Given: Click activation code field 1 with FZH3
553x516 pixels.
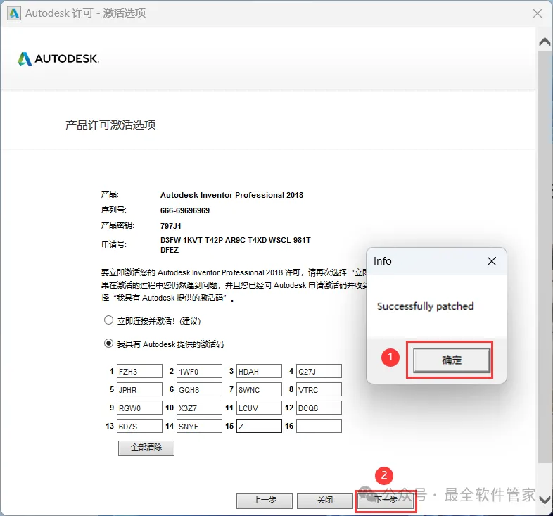Looking at the screenshot, I should 140,371.
